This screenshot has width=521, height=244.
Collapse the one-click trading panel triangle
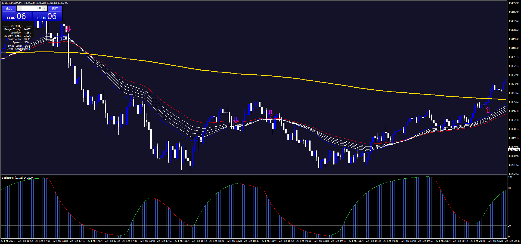pyautogui.click(x=2, y=3)
